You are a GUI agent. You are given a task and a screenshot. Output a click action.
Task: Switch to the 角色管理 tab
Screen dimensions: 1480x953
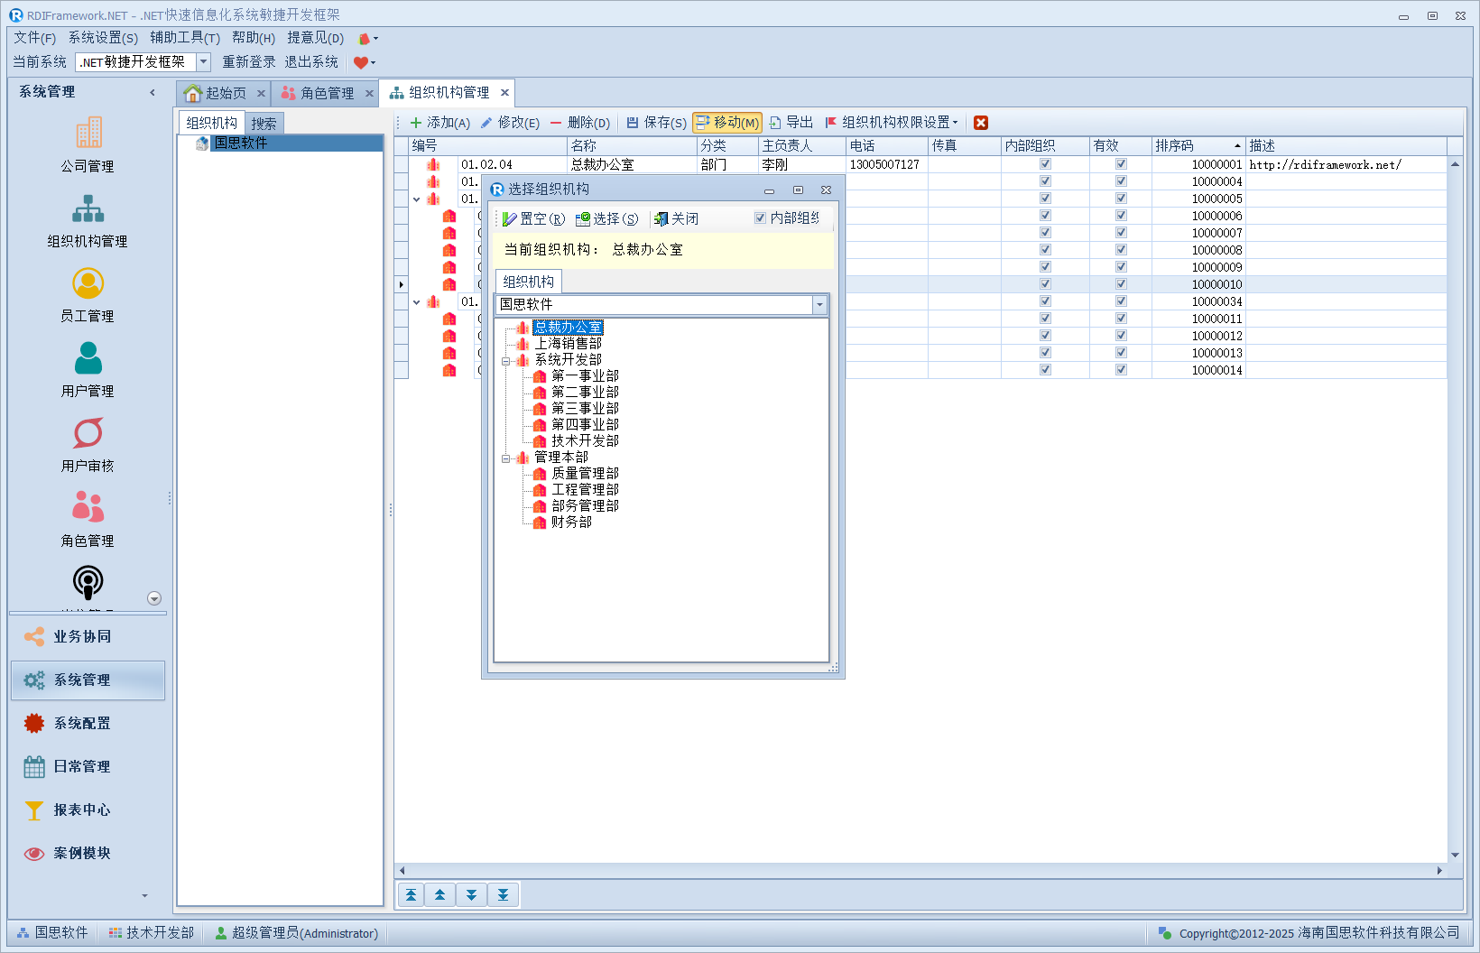pyautogui.click(x=326, y=93)
